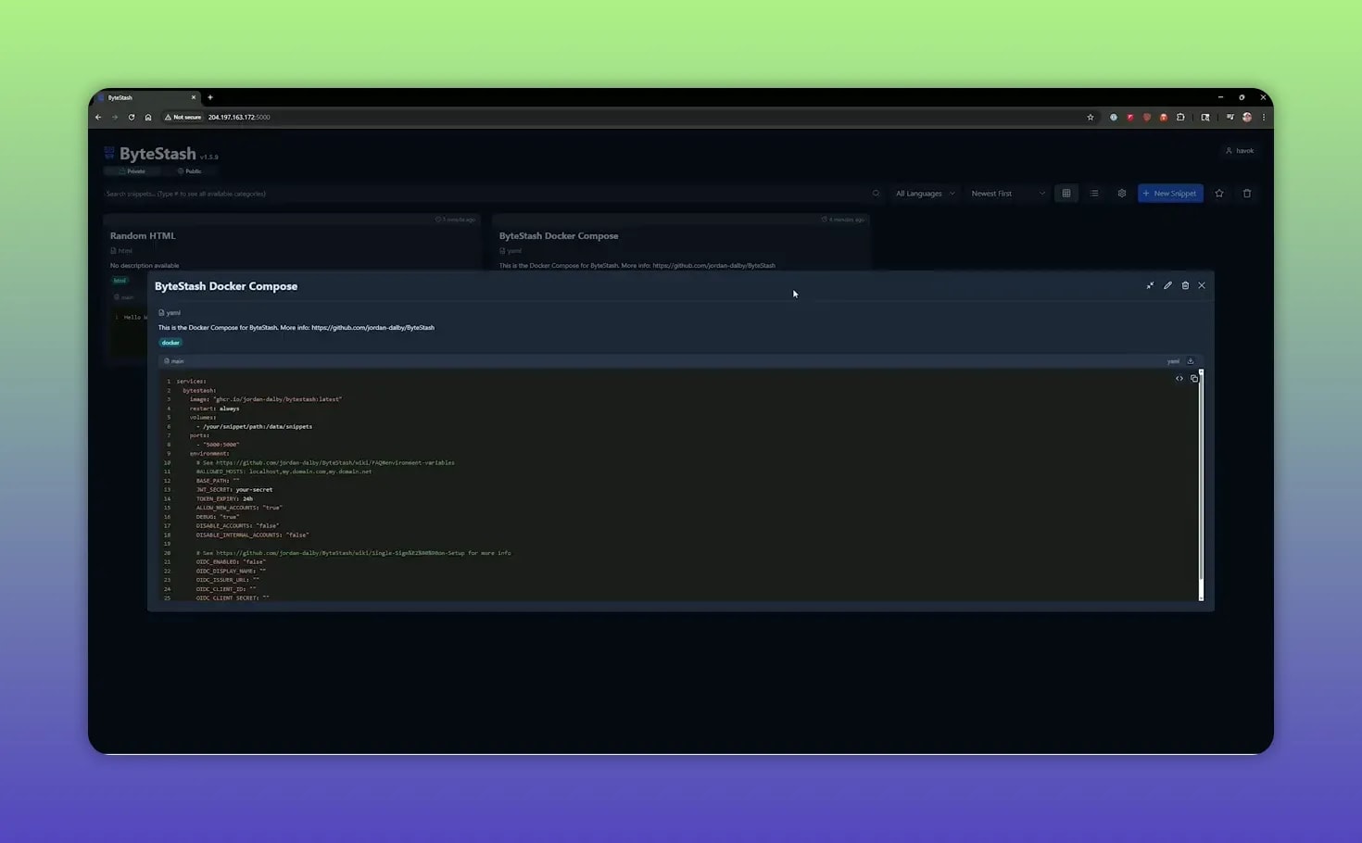The height and width of the screenshot is (843, 1362).
Task: Click the Not secure site info badge
Action: pyautogui.click(x=183, y=118)
